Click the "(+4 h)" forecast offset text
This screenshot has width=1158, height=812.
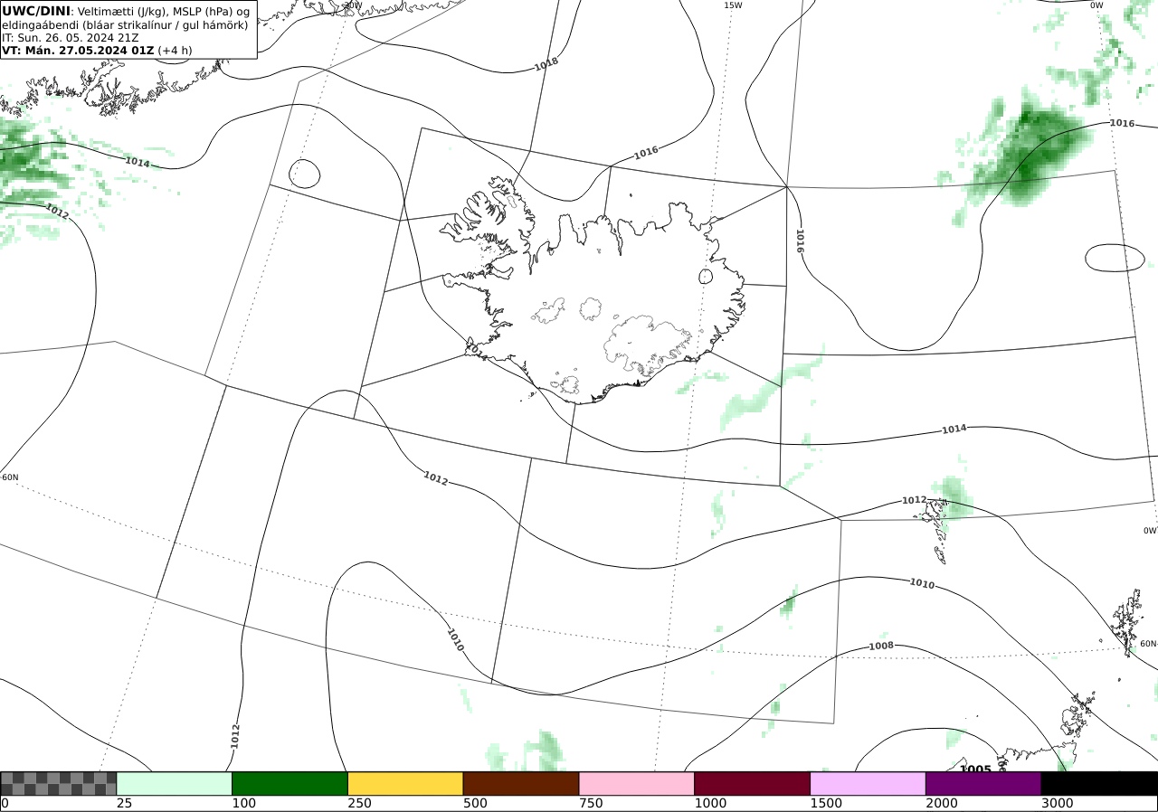coord(175,51)
